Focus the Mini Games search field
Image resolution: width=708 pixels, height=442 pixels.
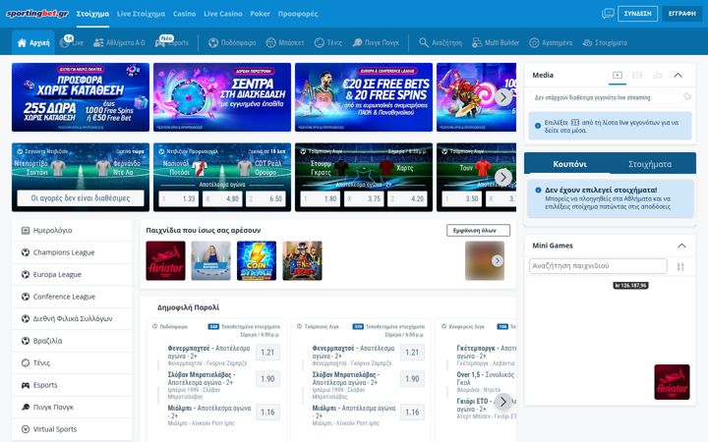click(598, 266)
